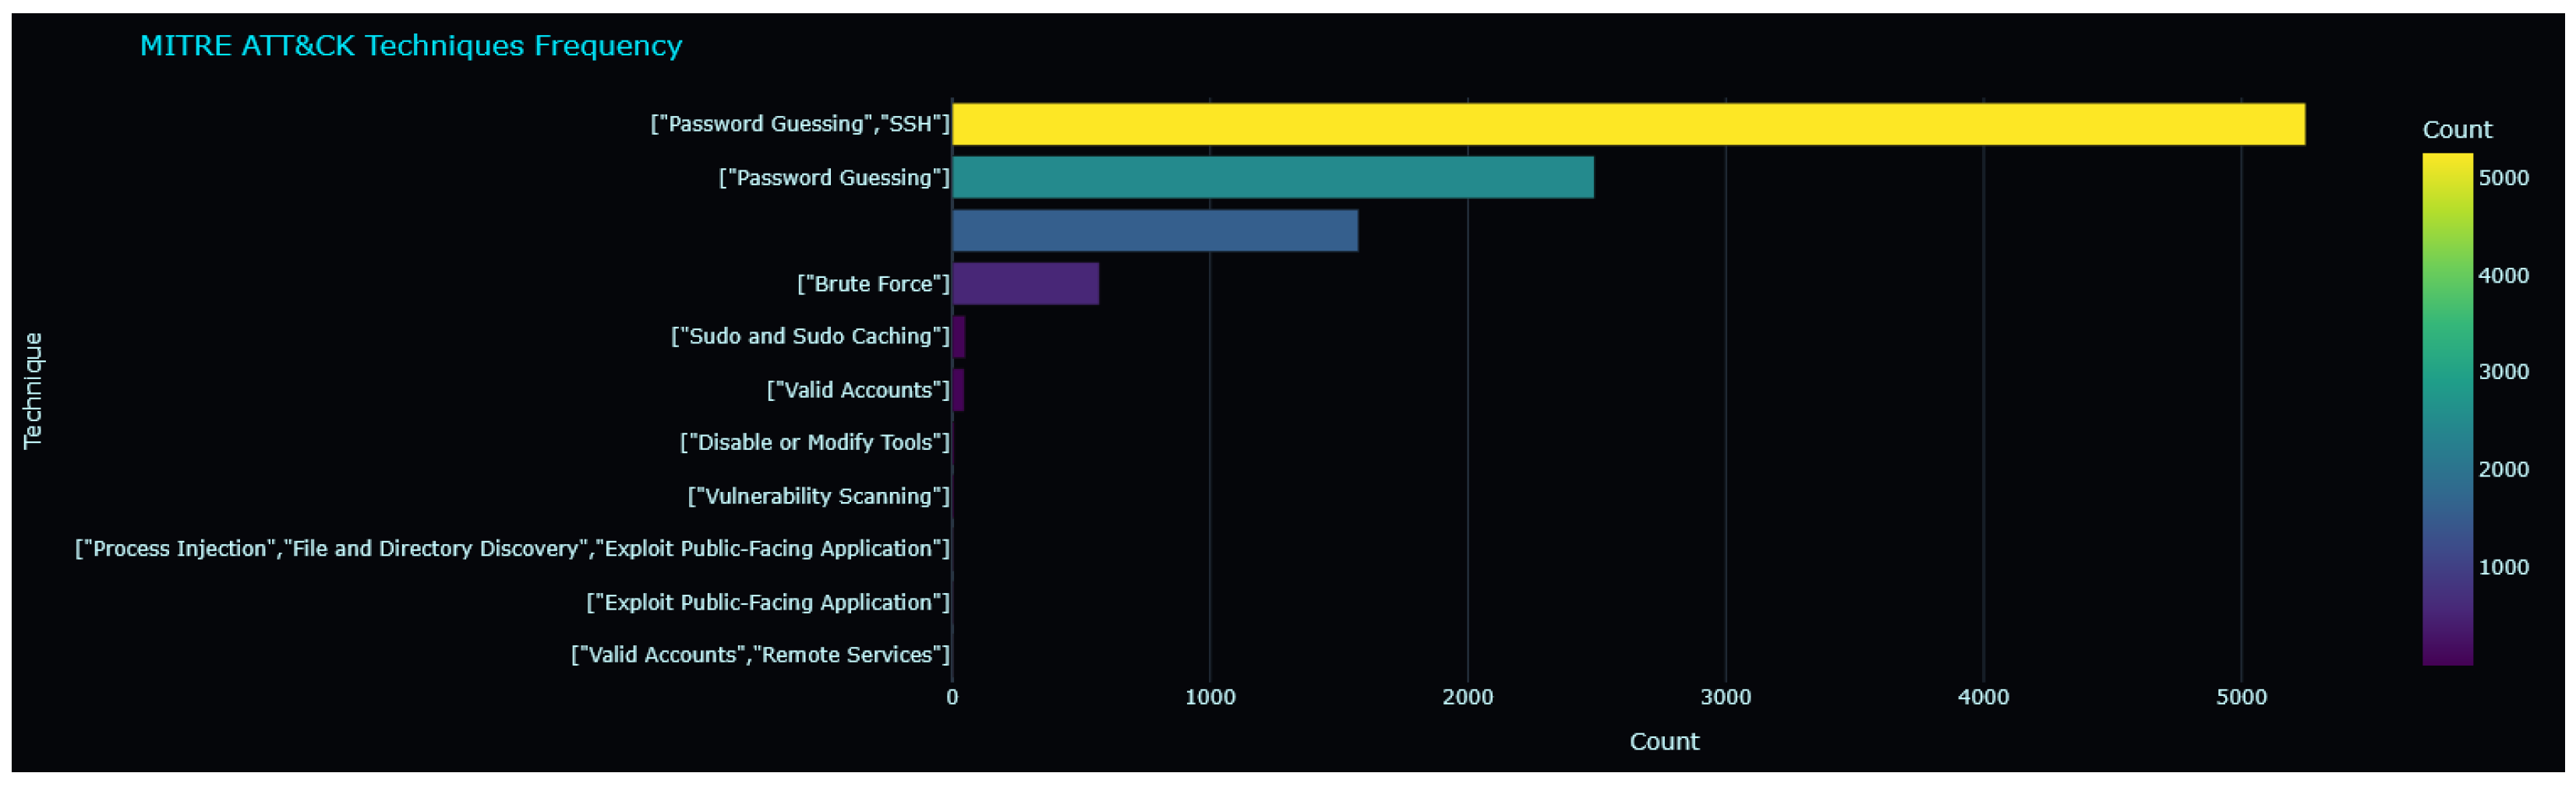Click the vertical Technique axis title
Viewport: 2576px width, 787px height.
pyautogui.click(x=33, y=391)
